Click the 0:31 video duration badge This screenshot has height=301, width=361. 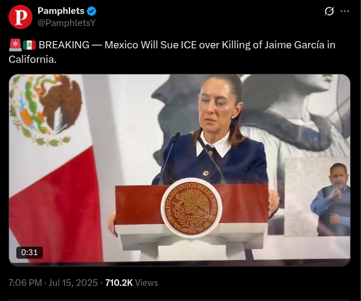tap(30, 253)
